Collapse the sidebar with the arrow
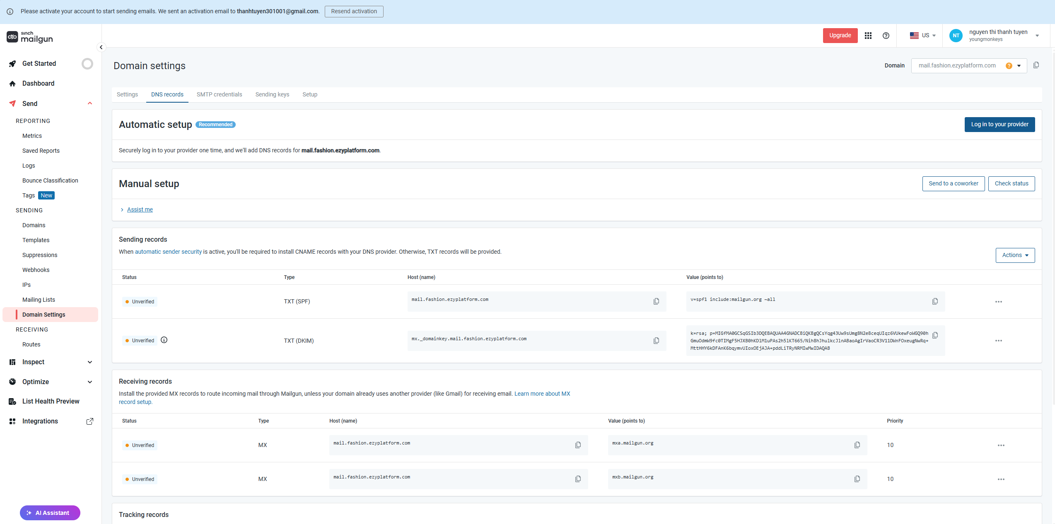Screen dimensions: 1055x524 click(101, 47)
